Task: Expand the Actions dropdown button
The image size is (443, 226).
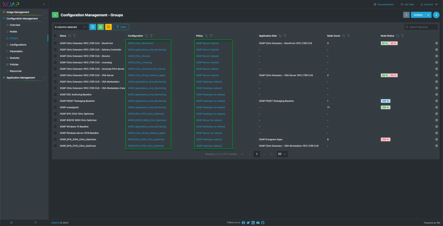Action: point(421,15)
